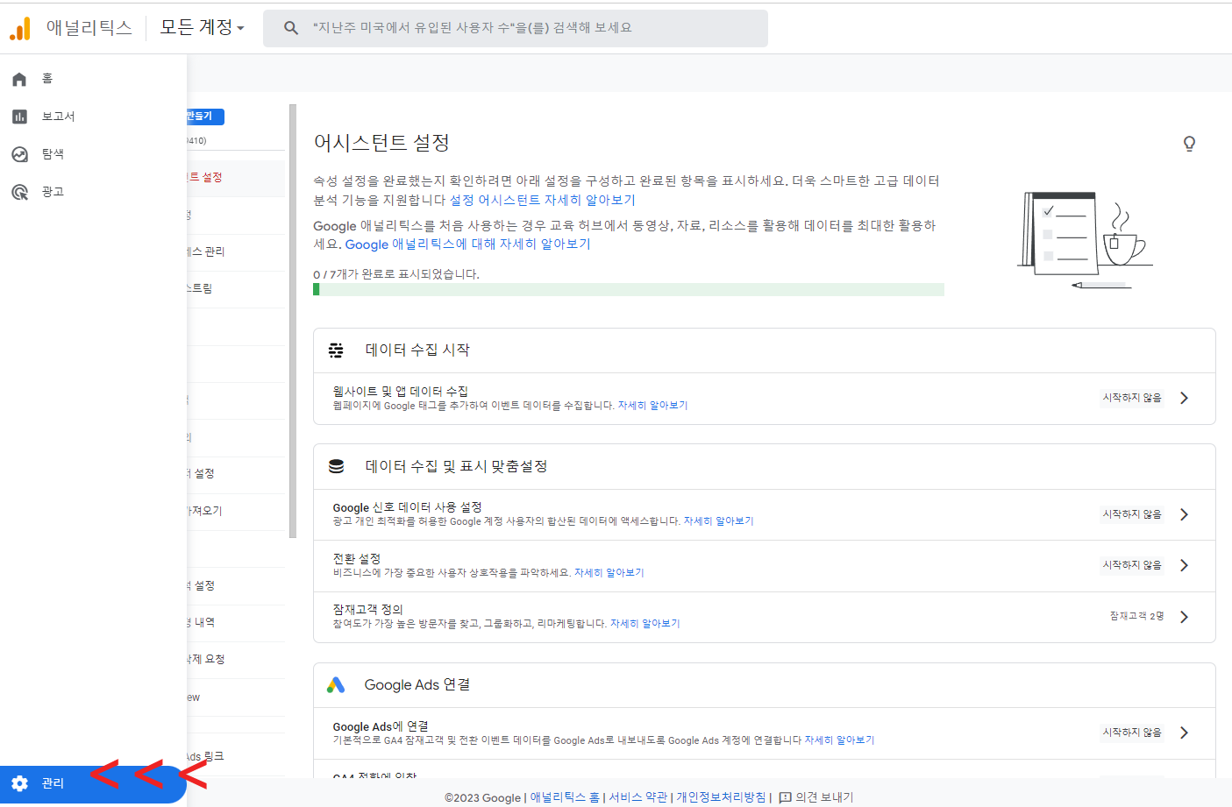Image resolution: width=1232 pixels, height=807 pixels.
Task: Click the 데이터 수집 시작 section icon
Action: [x=336, y=350]
